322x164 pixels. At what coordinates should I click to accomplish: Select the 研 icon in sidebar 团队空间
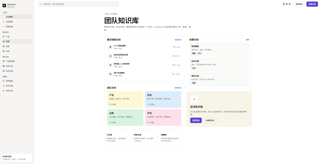(x=4, y=41)
